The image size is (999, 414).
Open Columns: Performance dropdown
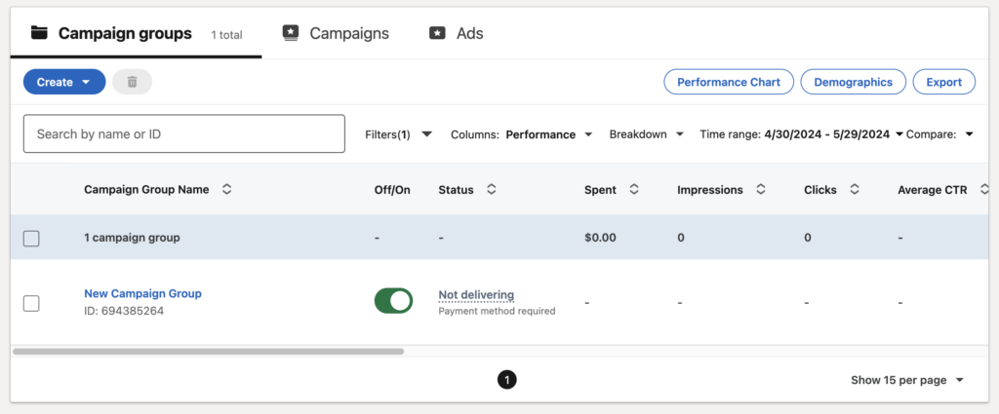click(x=522, y=134)
